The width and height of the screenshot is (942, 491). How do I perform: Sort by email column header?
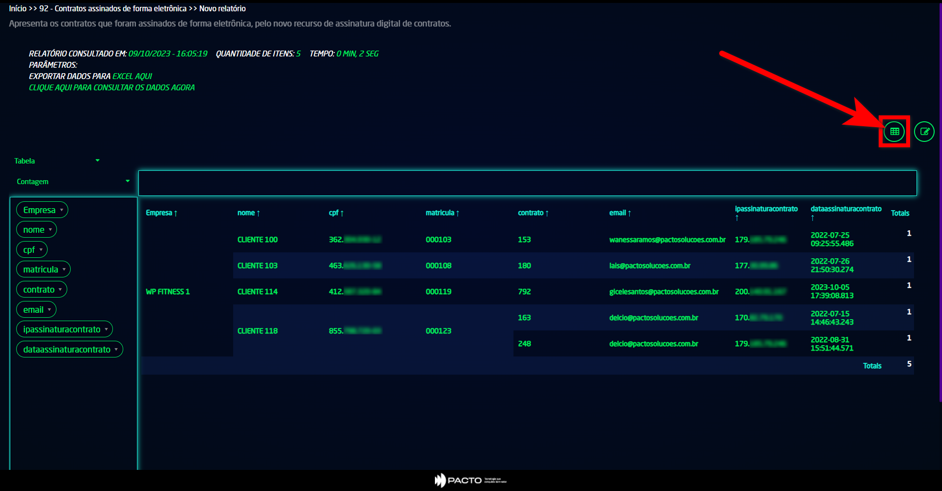[x=619, y=213]
